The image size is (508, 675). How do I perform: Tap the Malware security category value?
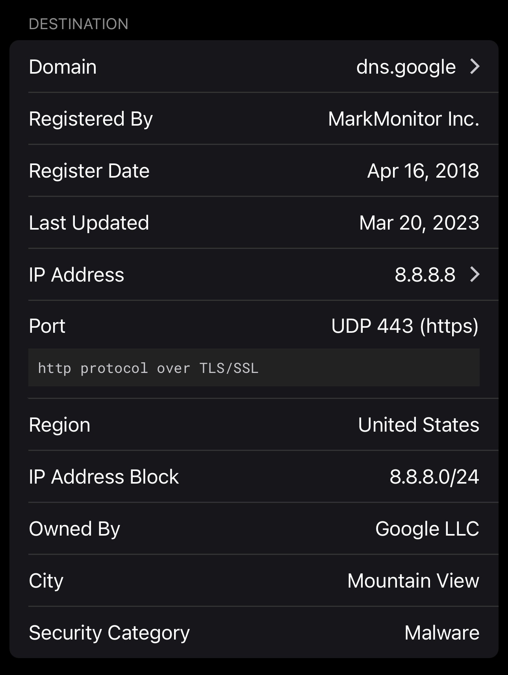tap(441, 633)
